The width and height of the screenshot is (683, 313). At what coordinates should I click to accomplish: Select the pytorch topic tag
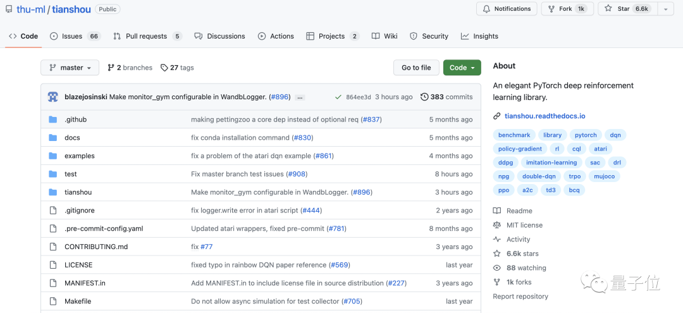pyautogui.click(x=586, y=135)
